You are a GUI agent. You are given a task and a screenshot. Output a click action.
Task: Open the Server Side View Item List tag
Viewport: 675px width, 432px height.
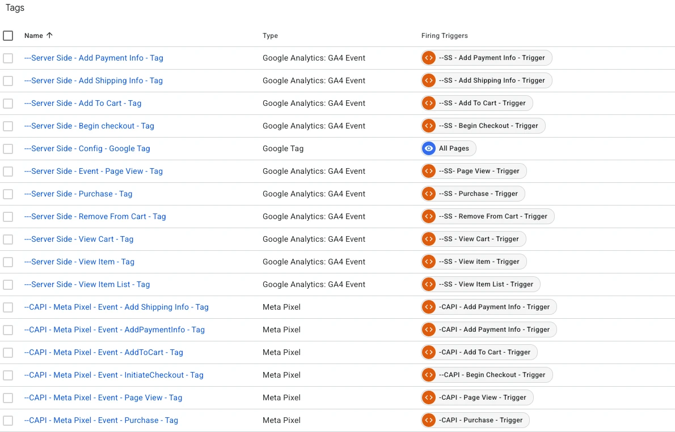coord(87,284)
